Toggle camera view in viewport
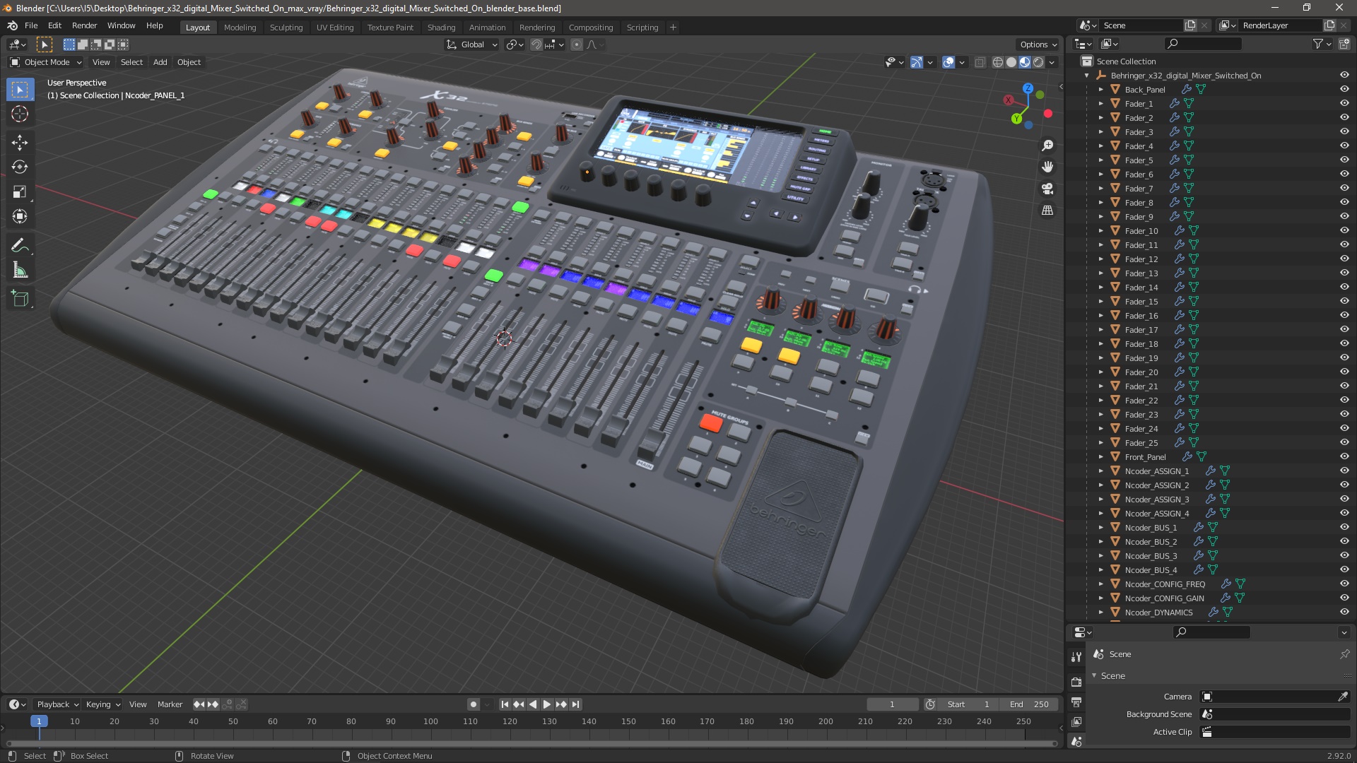Screen dimensions: 1357x763 pos(1047,189)
